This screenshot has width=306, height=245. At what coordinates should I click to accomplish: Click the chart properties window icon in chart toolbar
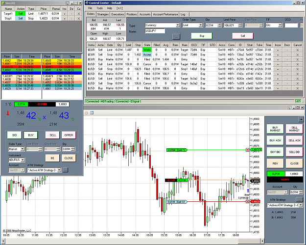(92, 113)
